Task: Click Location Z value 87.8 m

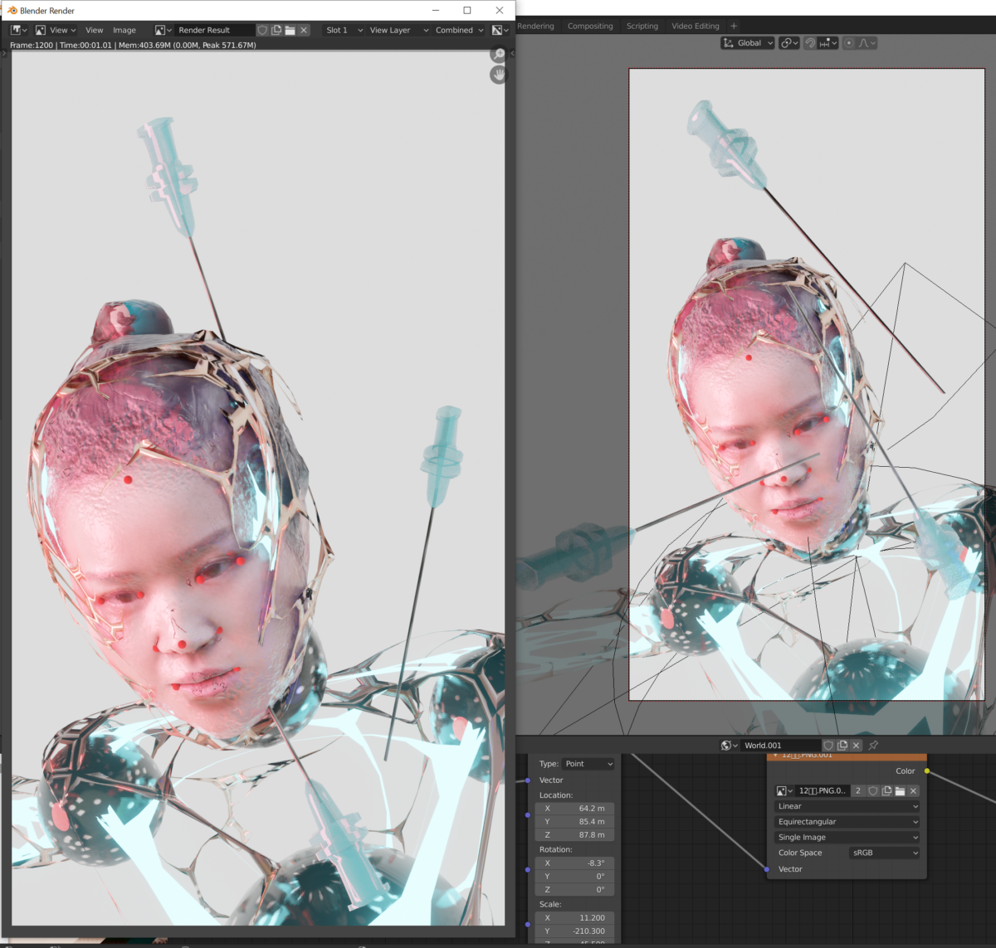Action: coord(575,835)
